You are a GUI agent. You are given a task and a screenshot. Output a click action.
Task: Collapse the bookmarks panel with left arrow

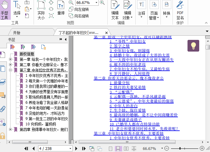(x=66, y=39)
